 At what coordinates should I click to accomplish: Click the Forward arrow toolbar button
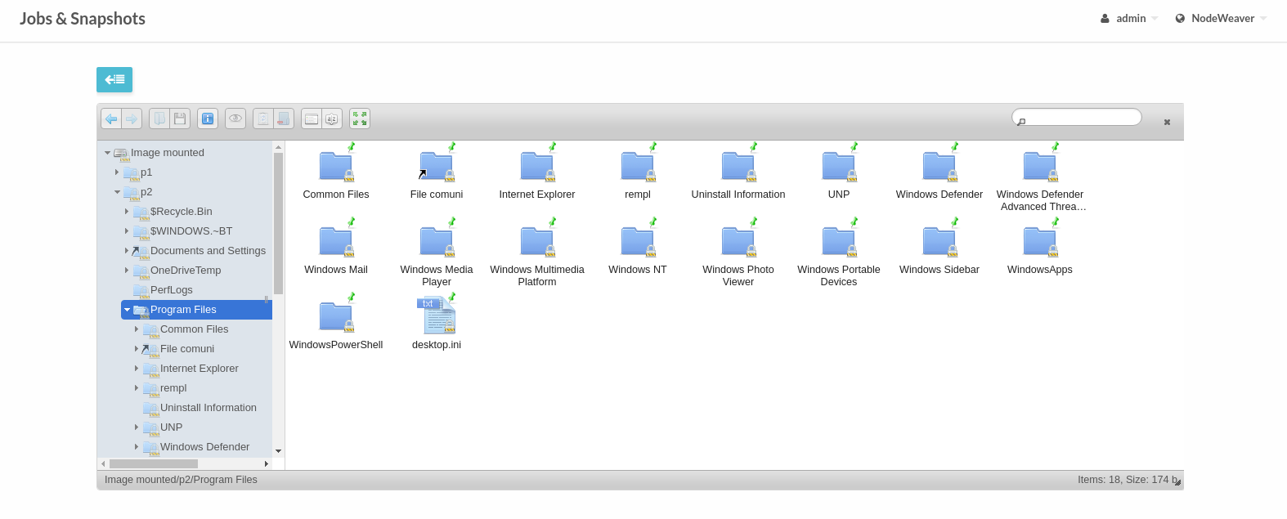click(x=132, y=119)
